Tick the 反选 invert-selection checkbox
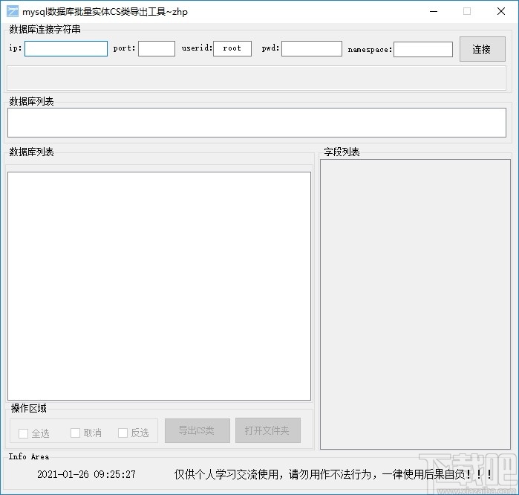Screen dimensions: 519x495 pyautogui.click(x=123, y=433)
